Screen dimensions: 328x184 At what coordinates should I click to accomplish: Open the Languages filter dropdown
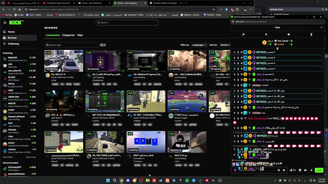tap(199, 45)
